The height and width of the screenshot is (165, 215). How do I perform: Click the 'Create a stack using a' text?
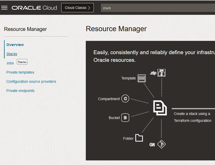click(x=192, y=114)
